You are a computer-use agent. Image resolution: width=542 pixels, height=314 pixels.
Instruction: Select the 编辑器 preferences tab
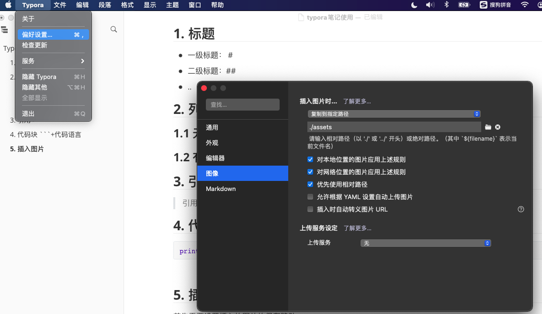click(x=243, y=158)
